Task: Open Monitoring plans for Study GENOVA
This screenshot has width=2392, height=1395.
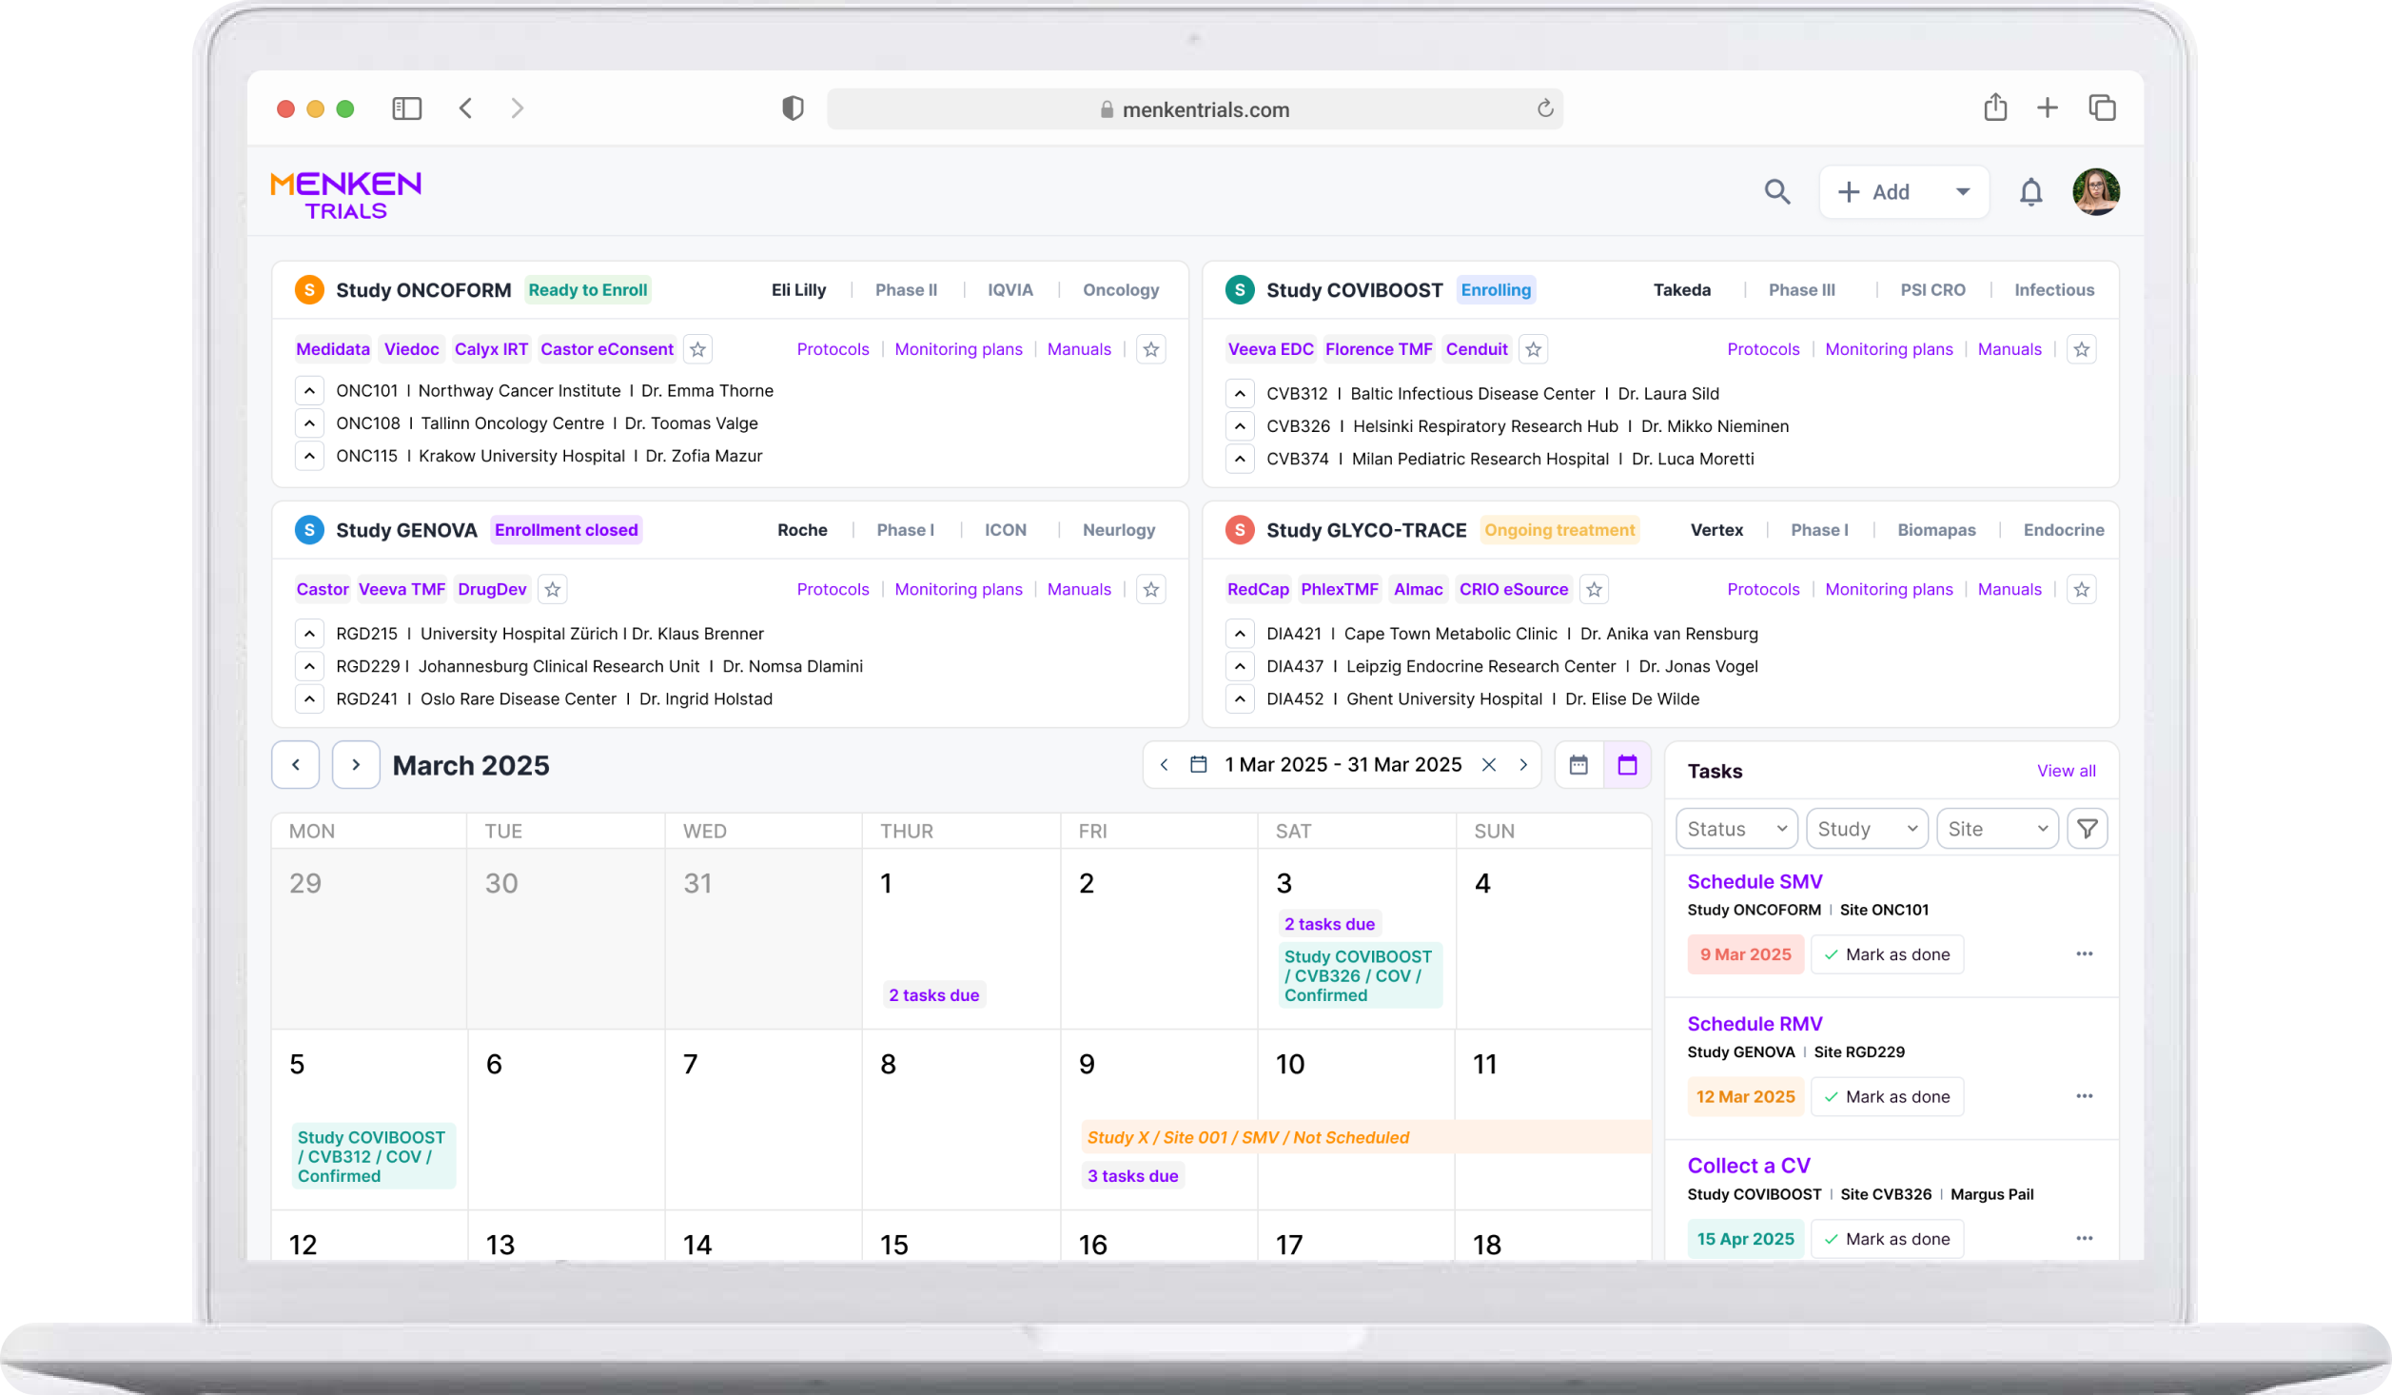Action: [958, 590]
